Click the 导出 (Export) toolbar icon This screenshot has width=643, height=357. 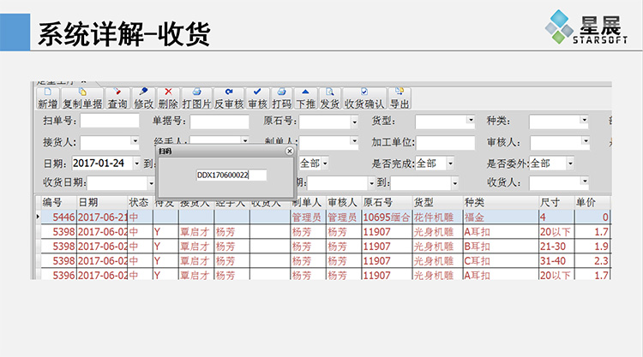point(400,98)
